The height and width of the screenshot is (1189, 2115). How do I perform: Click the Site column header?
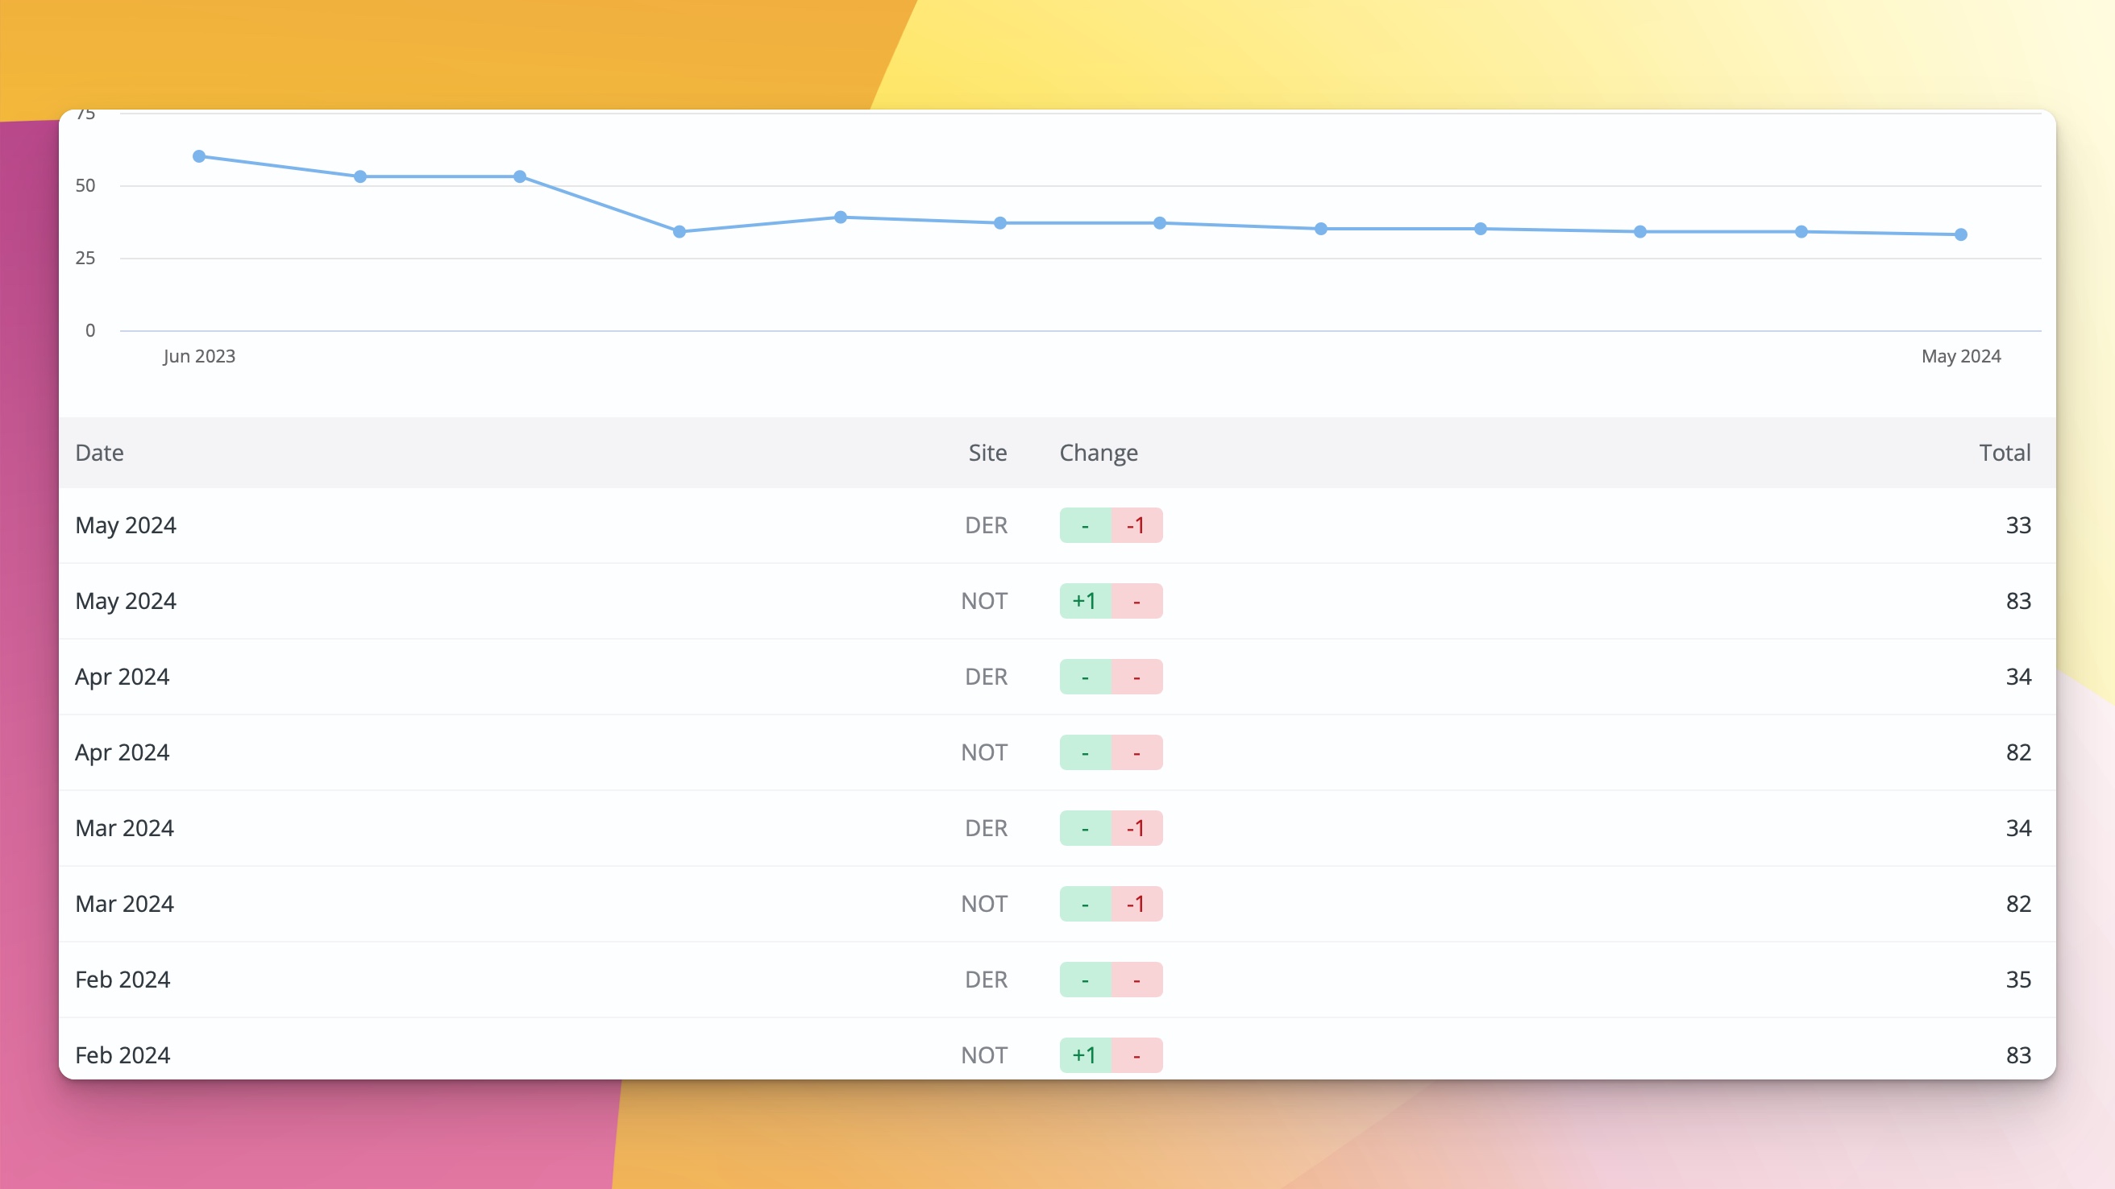click(987, 452)
